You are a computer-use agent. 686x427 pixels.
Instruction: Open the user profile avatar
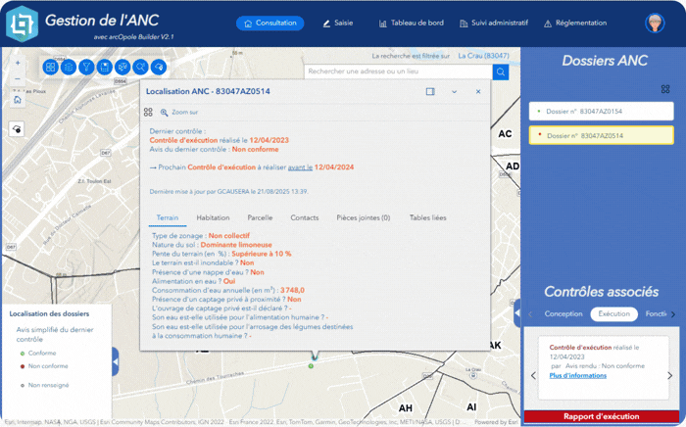[655, 23]
